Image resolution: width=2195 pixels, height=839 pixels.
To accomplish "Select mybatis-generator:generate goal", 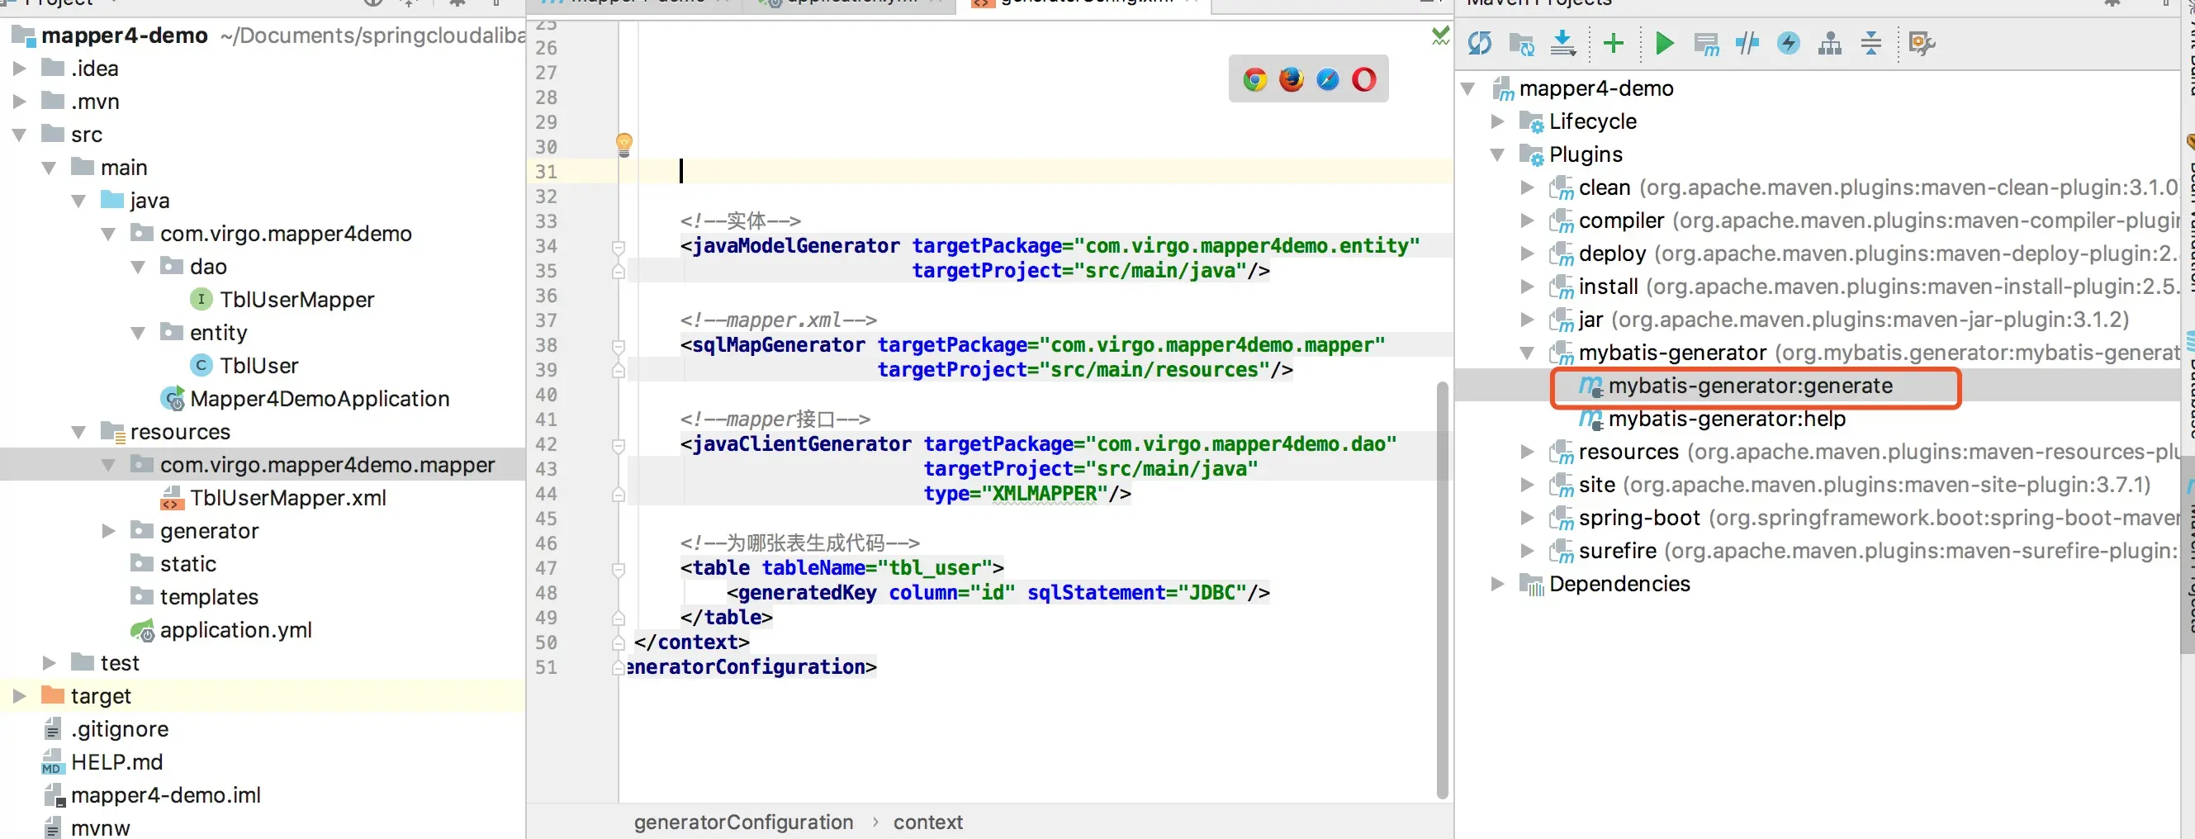I will 1750,386.
